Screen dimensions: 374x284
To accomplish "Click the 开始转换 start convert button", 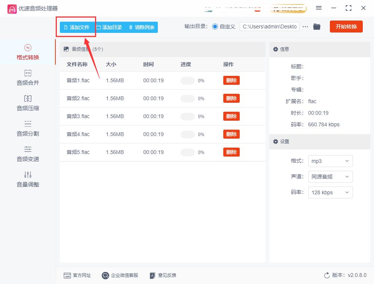I will 346,27.
